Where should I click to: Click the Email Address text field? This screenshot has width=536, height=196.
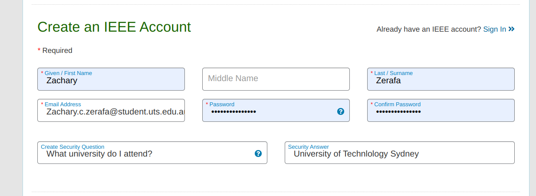click(111, 112)
